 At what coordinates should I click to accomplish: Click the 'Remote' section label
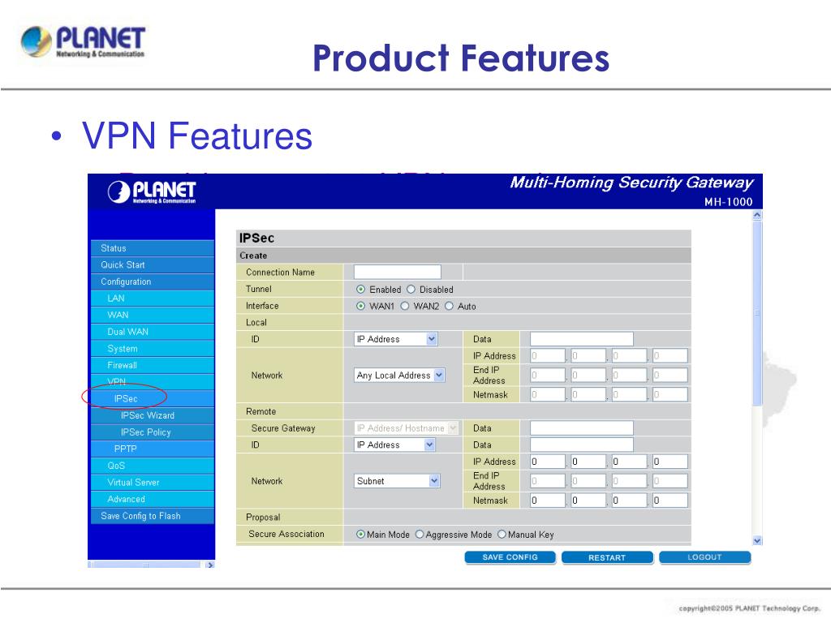click(x=260, y=411)
